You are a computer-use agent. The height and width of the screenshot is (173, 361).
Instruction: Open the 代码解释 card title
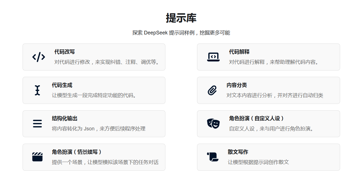pos(239,52)
